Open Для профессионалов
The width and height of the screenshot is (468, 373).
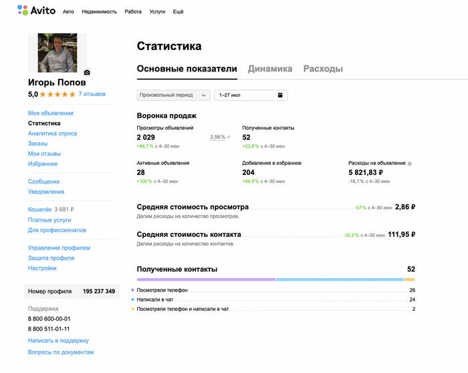tap(57, 230)
